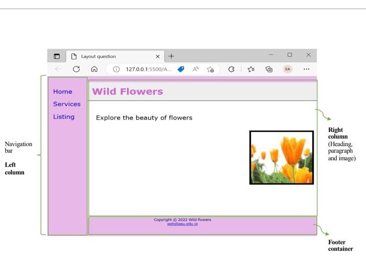Close the browser window
This screenshot has height=256, width=366.
click(308, 54)
